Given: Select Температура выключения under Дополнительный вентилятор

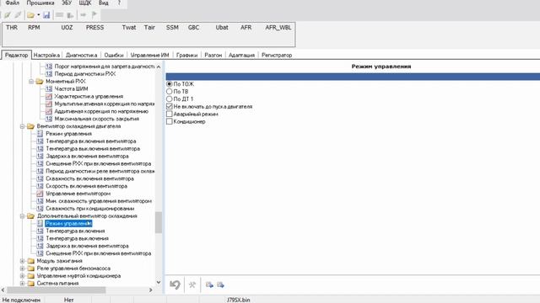Looking at the screenshot, I should (x=77, y=238).
